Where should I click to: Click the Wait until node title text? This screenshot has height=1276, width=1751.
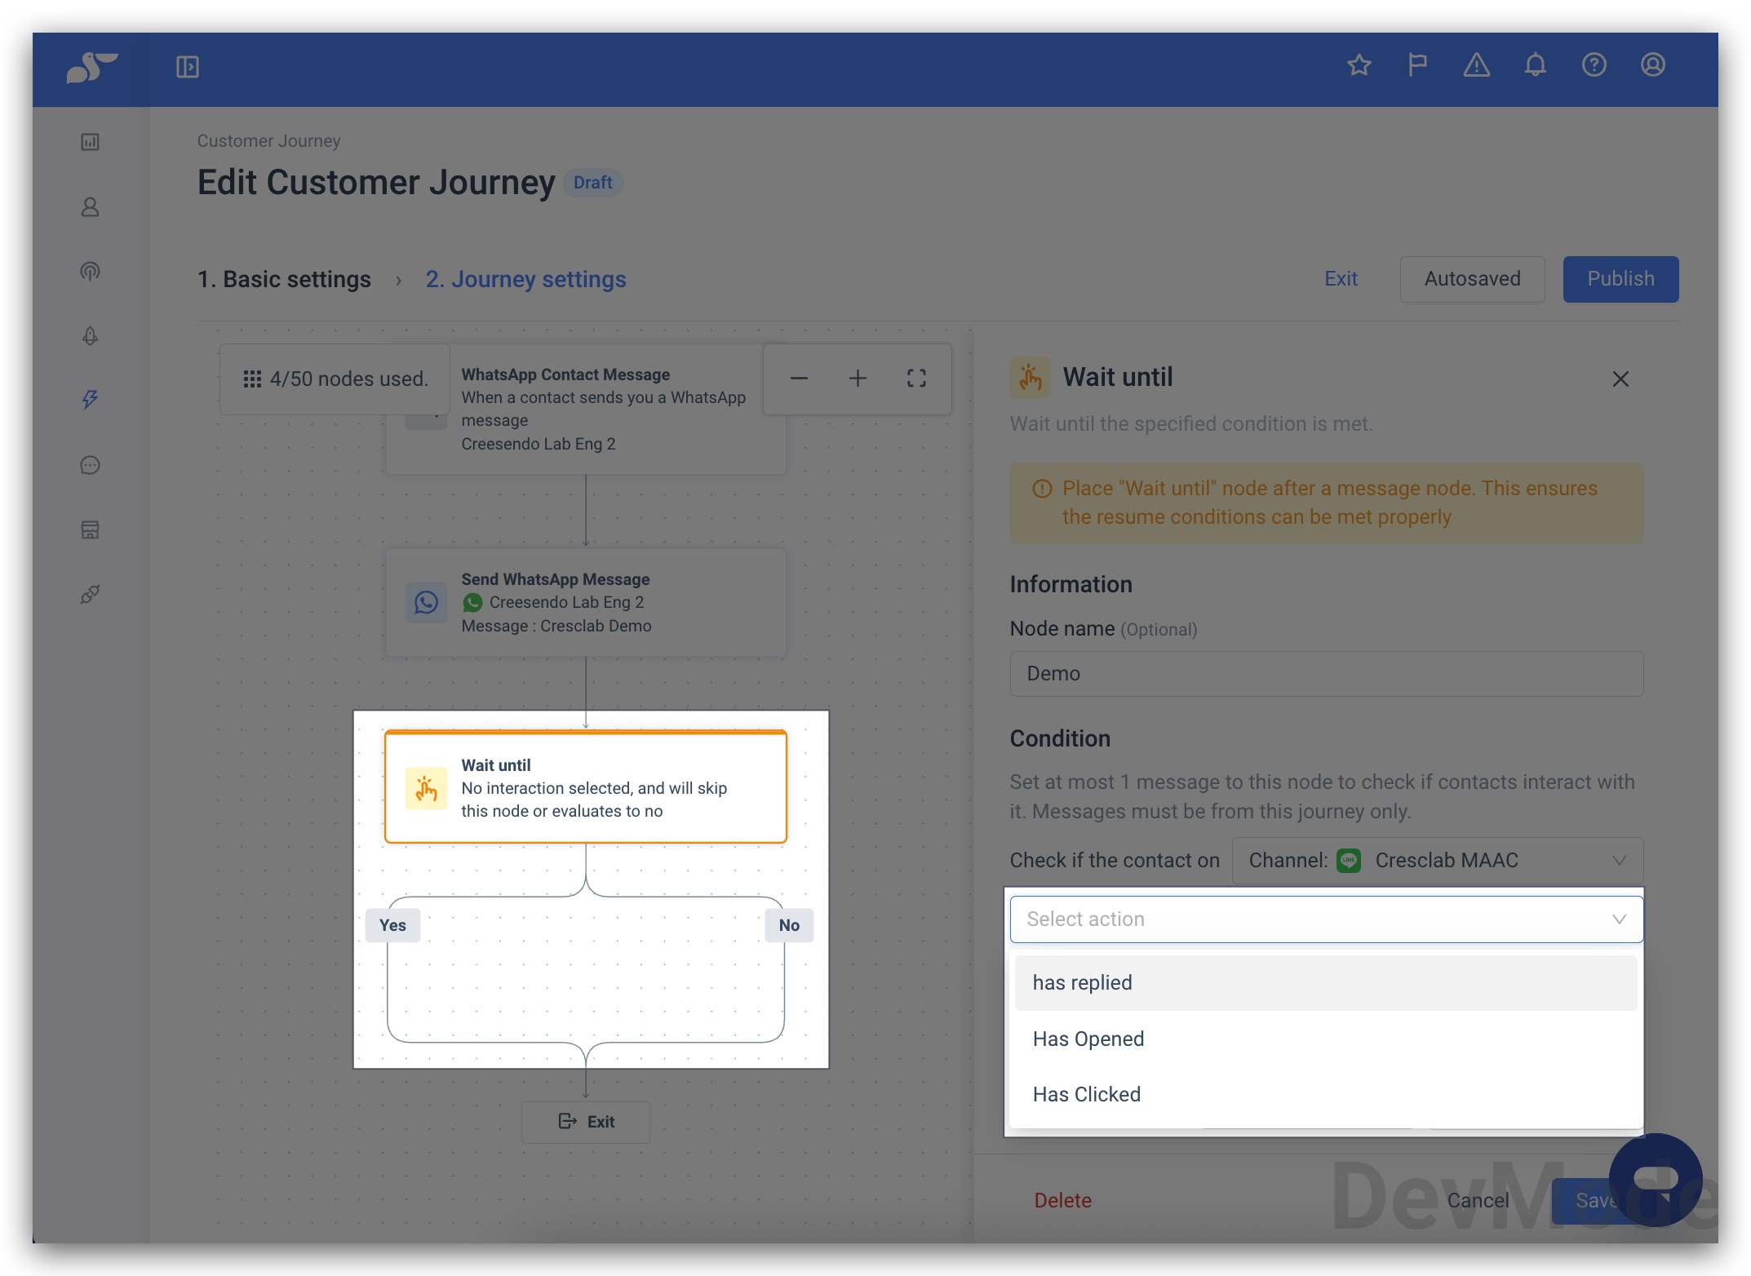495,765
